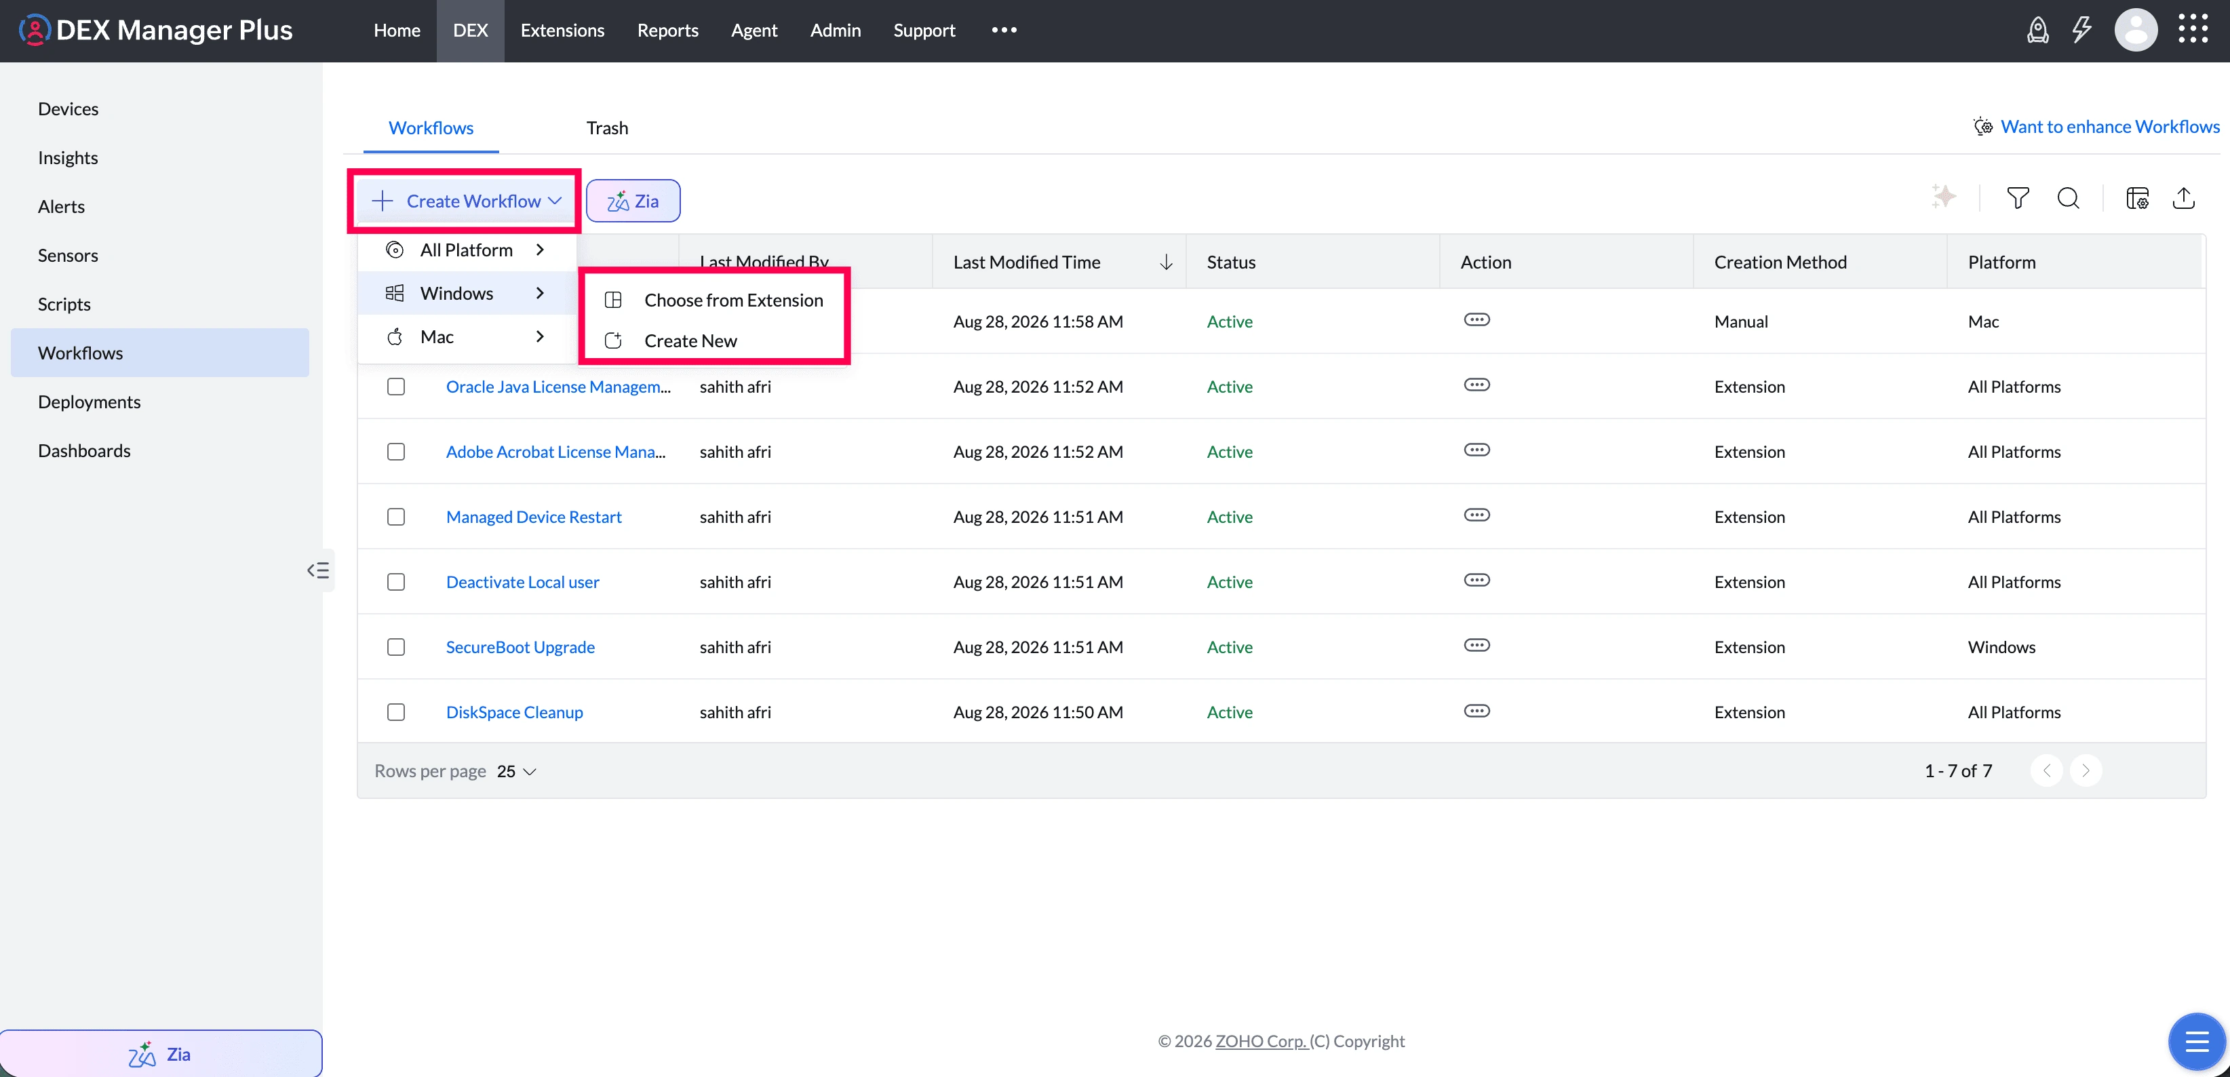Open action menu for Managed Device Restart
The height and width of the screenshot is (1077, 2230).
pos(1477,516)
